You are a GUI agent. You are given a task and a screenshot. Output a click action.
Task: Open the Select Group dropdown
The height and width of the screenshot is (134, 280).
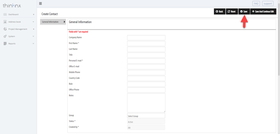(146, 116)
